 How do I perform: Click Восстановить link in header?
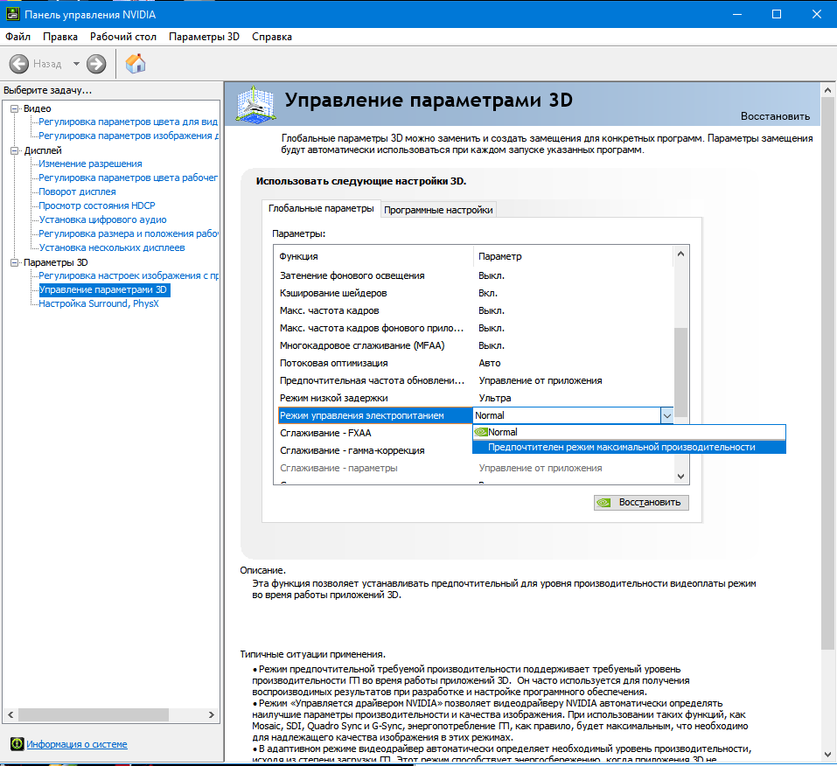tap(775, 116)
